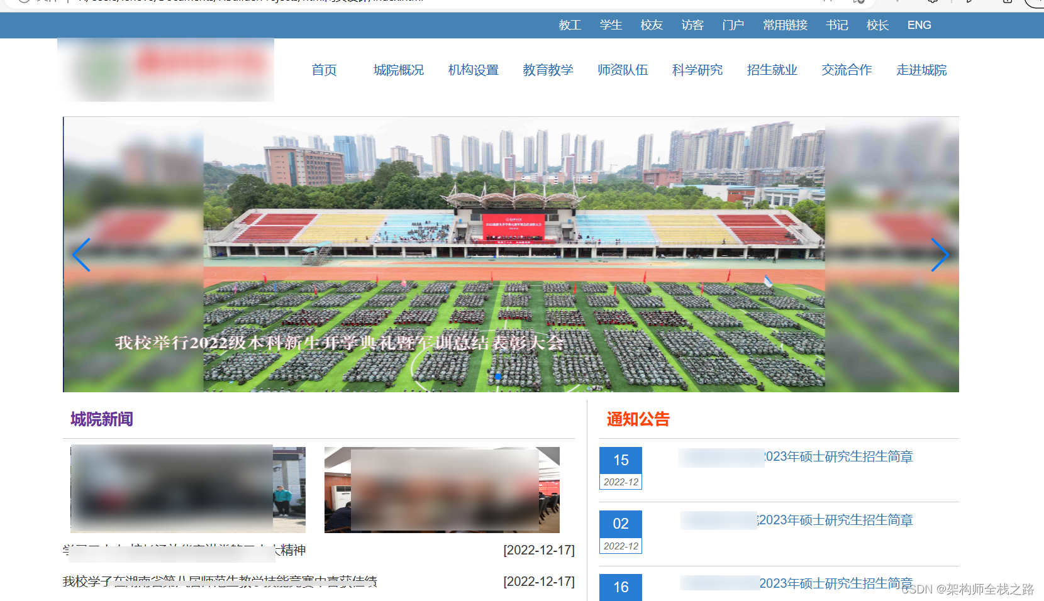
Task: Click the 2022-12 label under 02
Action: point(621,546)
